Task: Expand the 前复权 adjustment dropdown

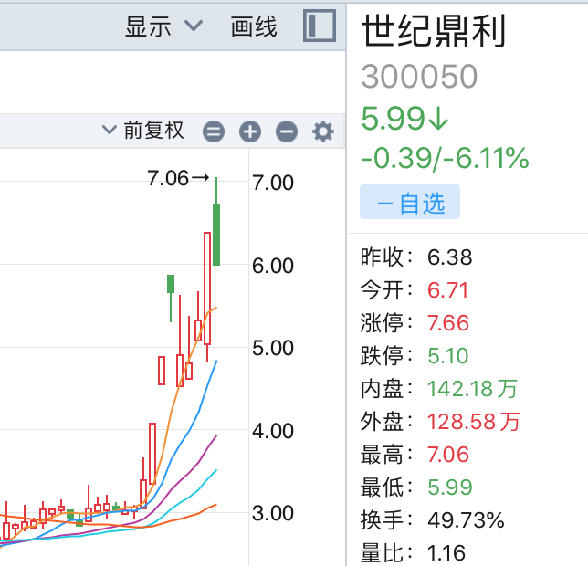Action: (x=142, y=130)
